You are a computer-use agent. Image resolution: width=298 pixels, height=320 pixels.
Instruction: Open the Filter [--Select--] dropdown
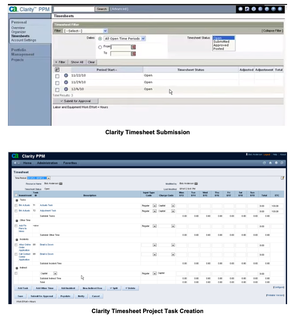85,31
